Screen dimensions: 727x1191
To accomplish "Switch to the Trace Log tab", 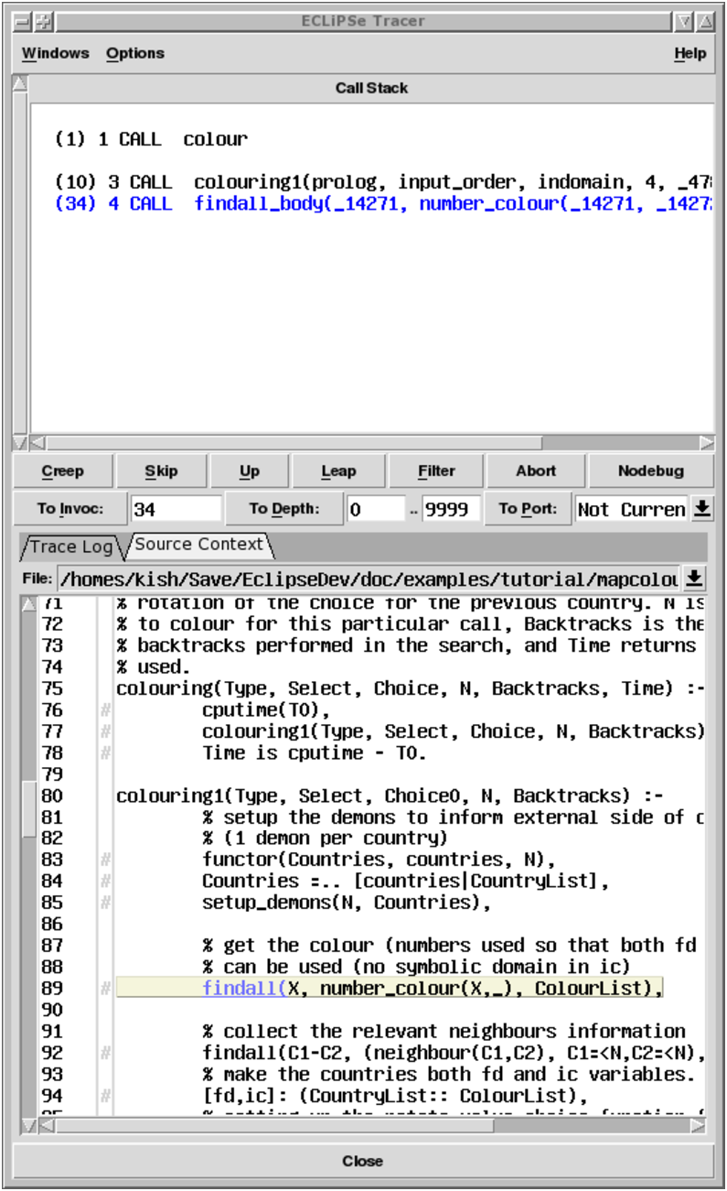I will point(70,547).
